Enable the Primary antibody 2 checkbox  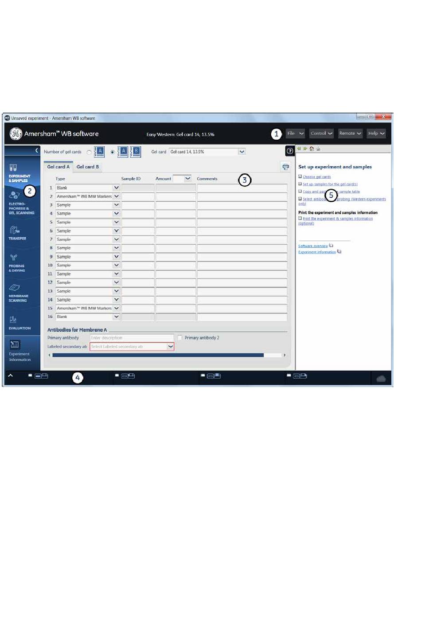pyautogui.click(x=180, y=338)
